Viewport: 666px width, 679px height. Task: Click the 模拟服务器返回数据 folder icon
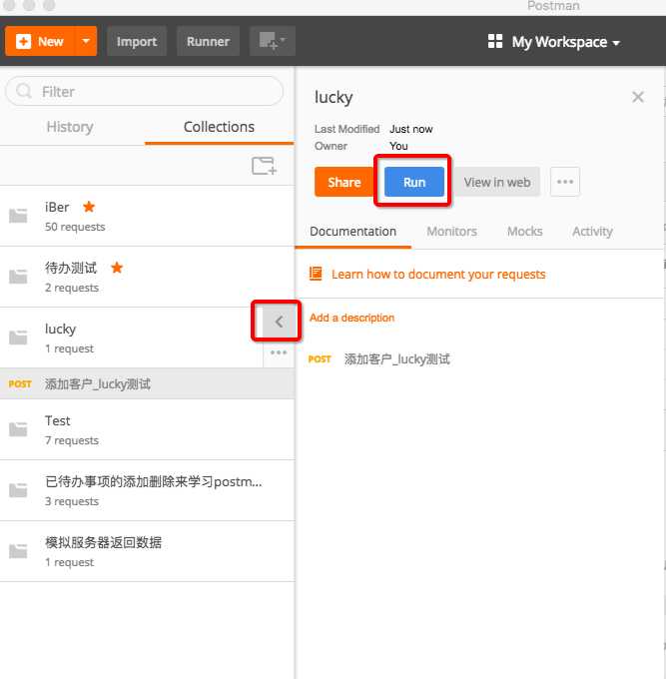(18, 551)
